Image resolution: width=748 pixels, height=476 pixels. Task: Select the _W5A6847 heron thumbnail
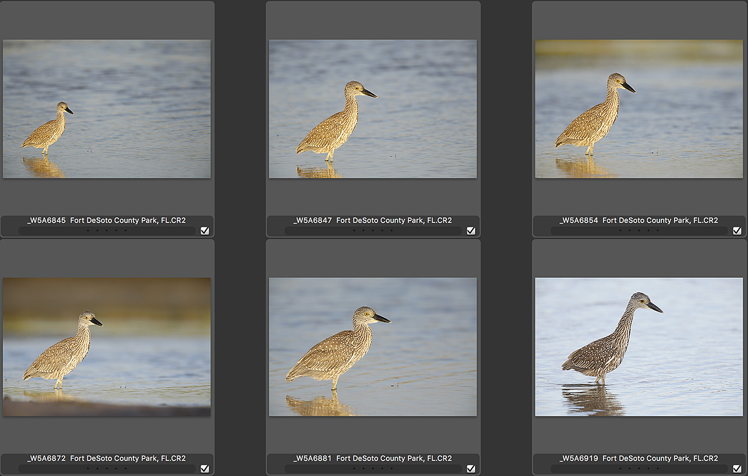(x=373, y=109)
